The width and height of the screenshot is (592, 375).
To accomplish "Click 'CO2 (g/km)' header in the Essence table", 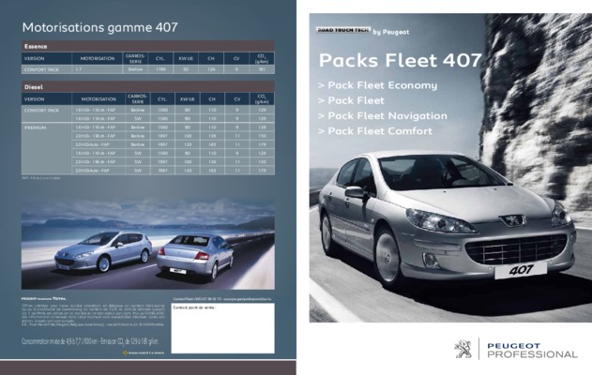I will point(262,58).
